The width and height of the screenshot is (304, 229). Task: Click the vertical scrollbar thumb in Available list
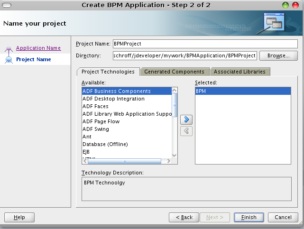pyautogui.click(x=175, y=105)
